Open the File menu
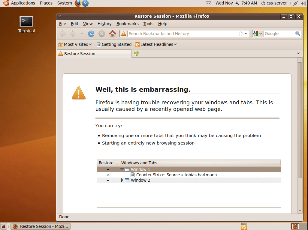This screenshot has height=230, width=308. (x=62, y=24)
